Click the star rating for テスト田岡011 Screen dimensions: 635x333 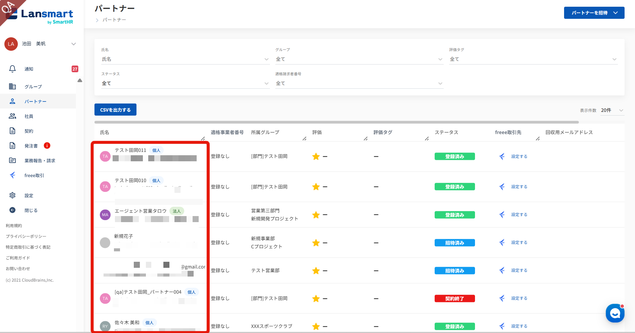(316, 157)
